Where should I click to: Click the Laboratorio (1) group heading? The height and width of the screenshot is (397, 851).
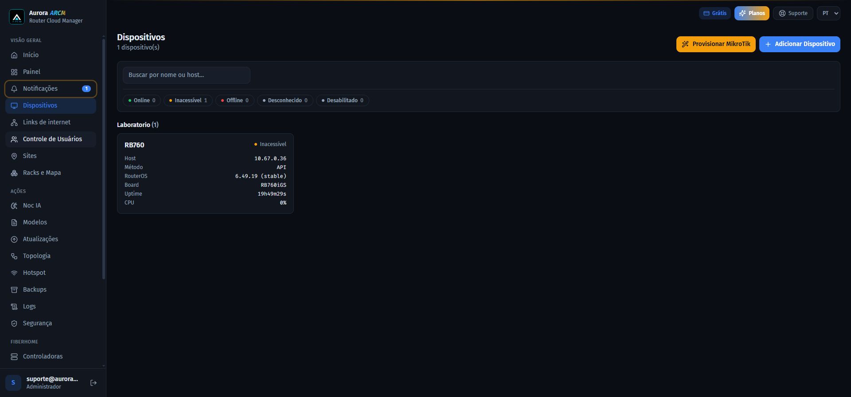138,125
